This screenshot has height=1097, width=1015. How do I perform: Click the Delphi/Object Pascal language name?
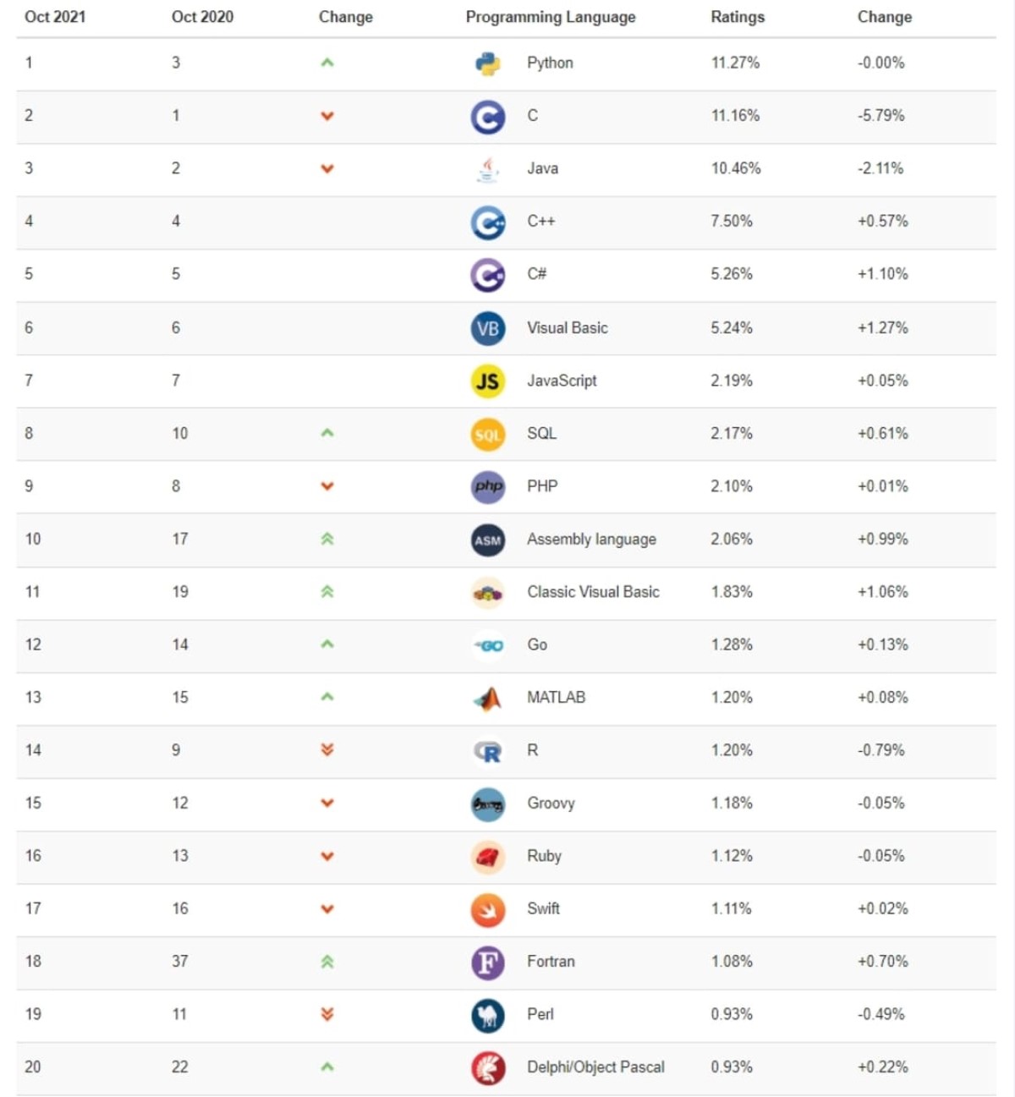pyautogui.click(x=595, y=1067)
